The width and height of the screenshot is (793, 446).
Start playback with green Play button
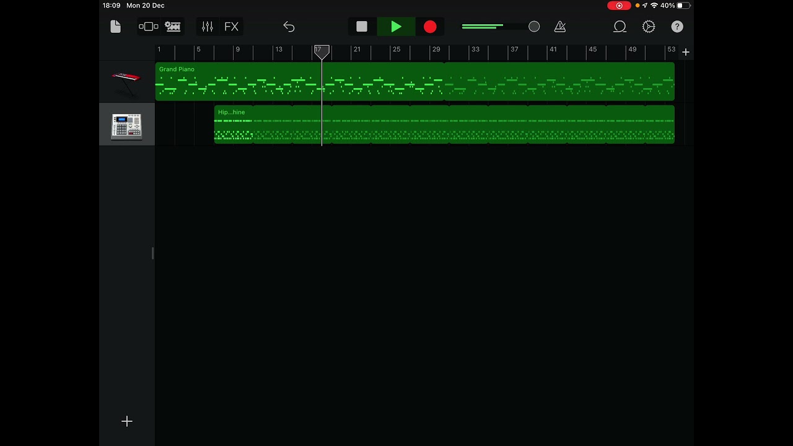(396, 27)
